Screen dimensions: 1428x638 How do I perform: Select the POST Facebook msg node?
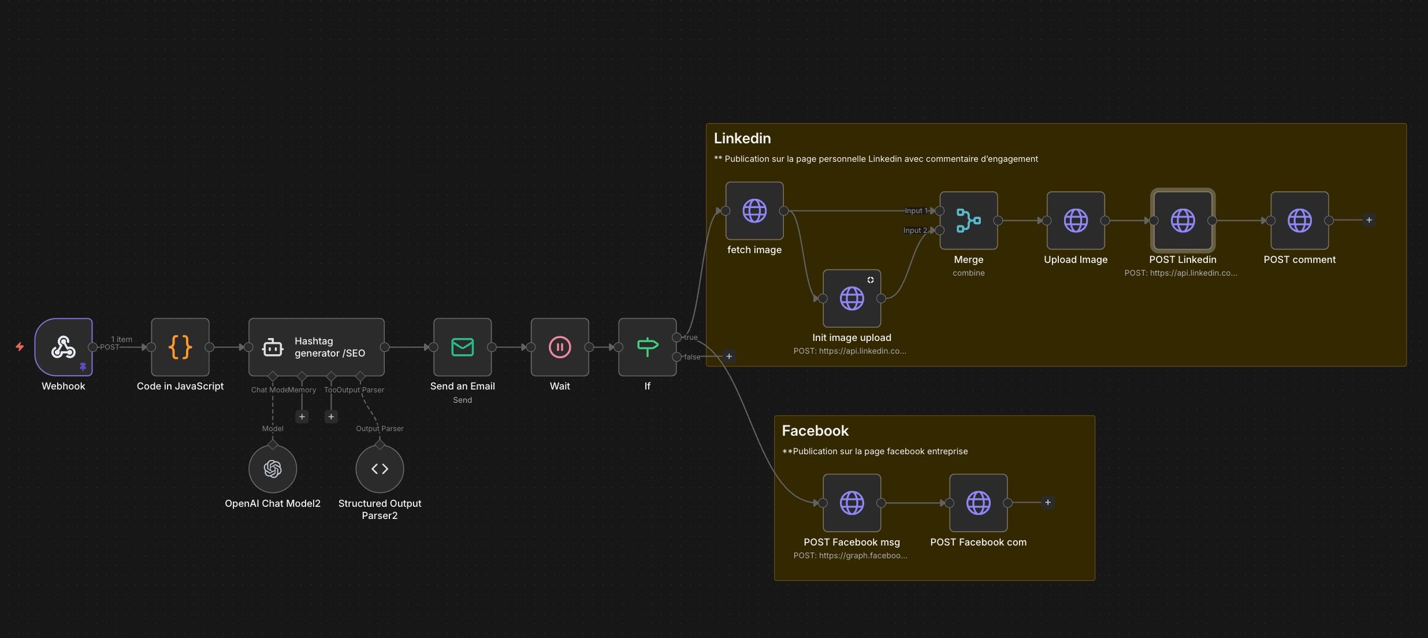[x=851, y=503]
